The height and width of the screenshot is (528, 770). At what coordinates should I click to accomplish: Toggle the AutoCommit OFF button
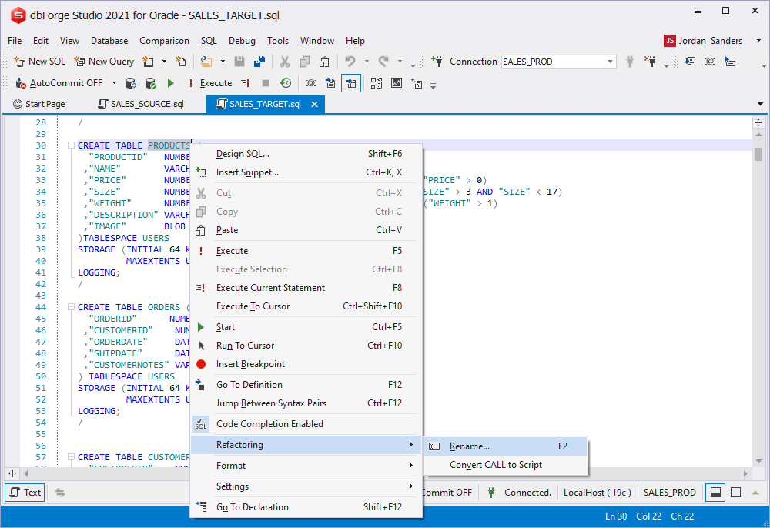(59, 83)
